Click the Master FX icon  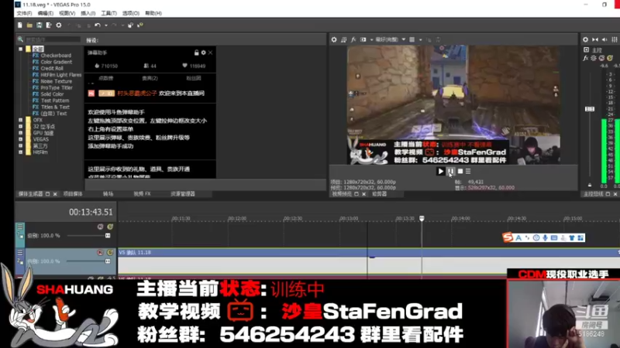(586, 58)
